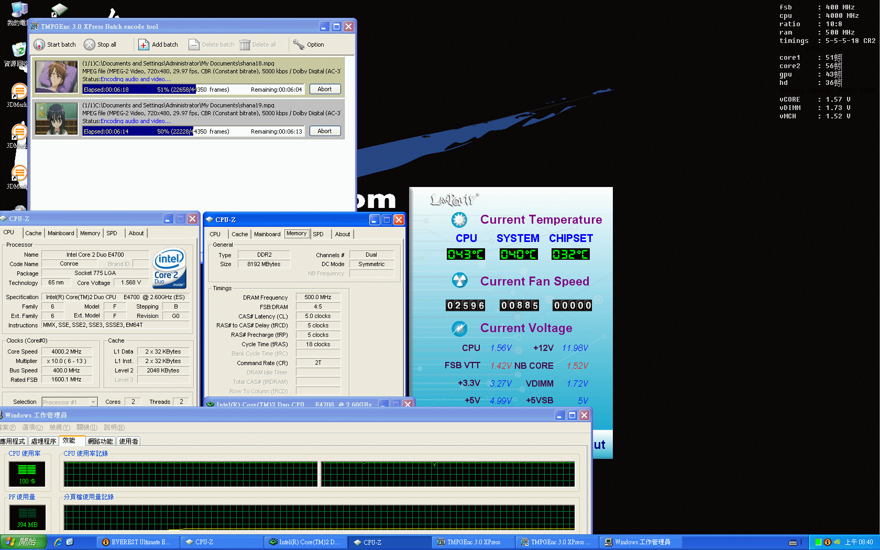Image resolution: width=880 pixels, height=550 pixels.
Task: Click the Add batch toolbar button
Action: [158, 45]
